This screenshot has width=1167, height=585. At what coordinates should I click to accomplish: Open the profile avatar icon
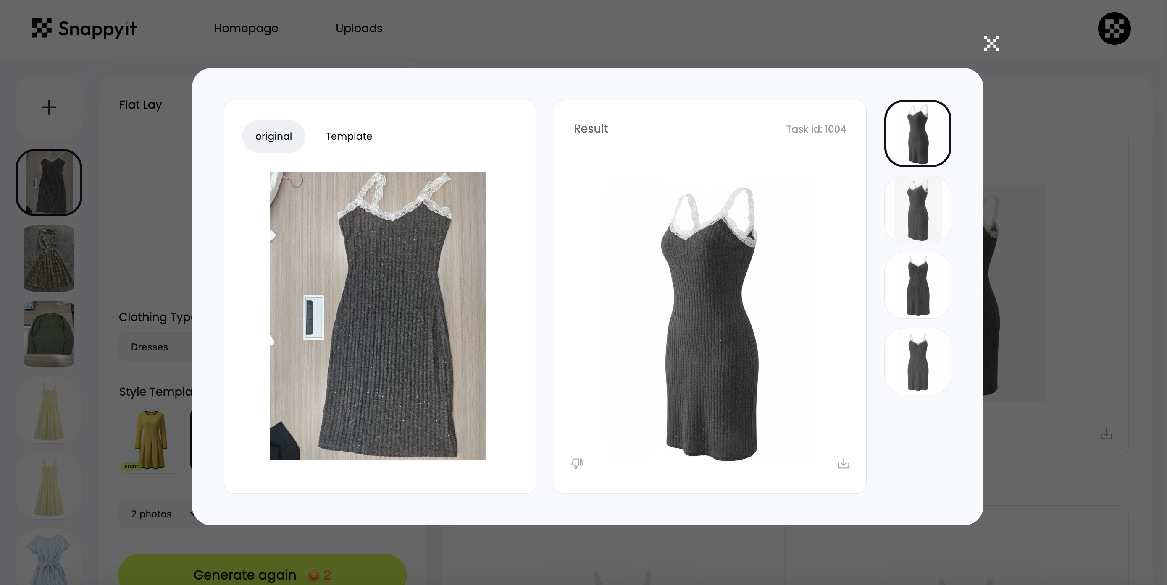click(1114, 29)
